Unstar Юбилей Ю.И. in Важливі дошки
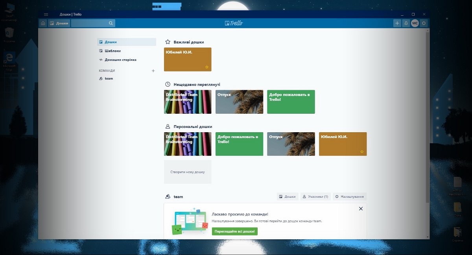The image size is (472, 255). tap(207, 67)
